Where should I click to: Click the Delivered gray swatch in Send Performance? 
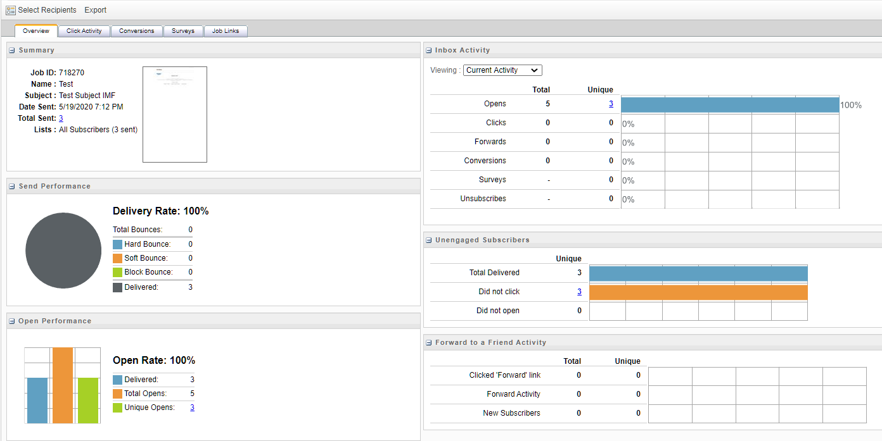(x=117, y=287)
